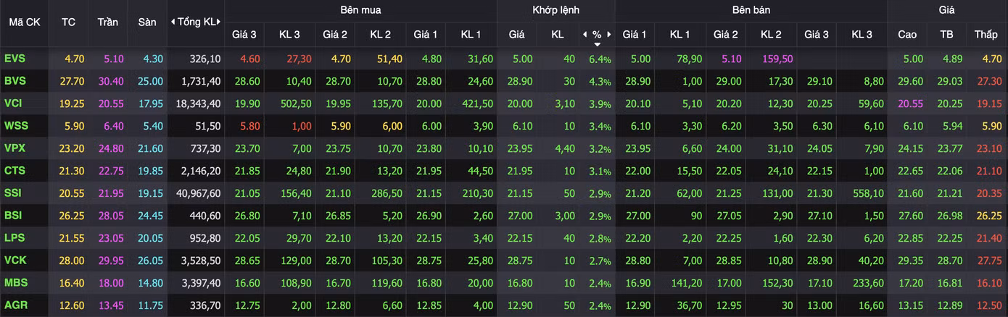Open the SSI stock symbol
This screenshot has height=317, width=1008.
13,193
